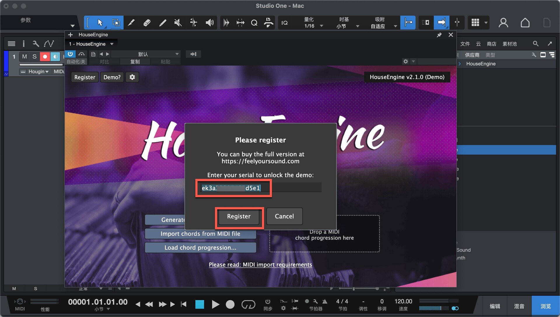
Task: Open the user account icon
Action: (x=503, y=22)
